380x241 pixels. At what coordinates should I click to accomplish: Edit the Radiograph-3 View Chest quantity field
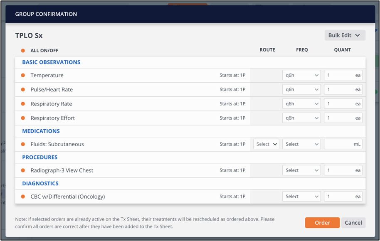pos(343,170)
